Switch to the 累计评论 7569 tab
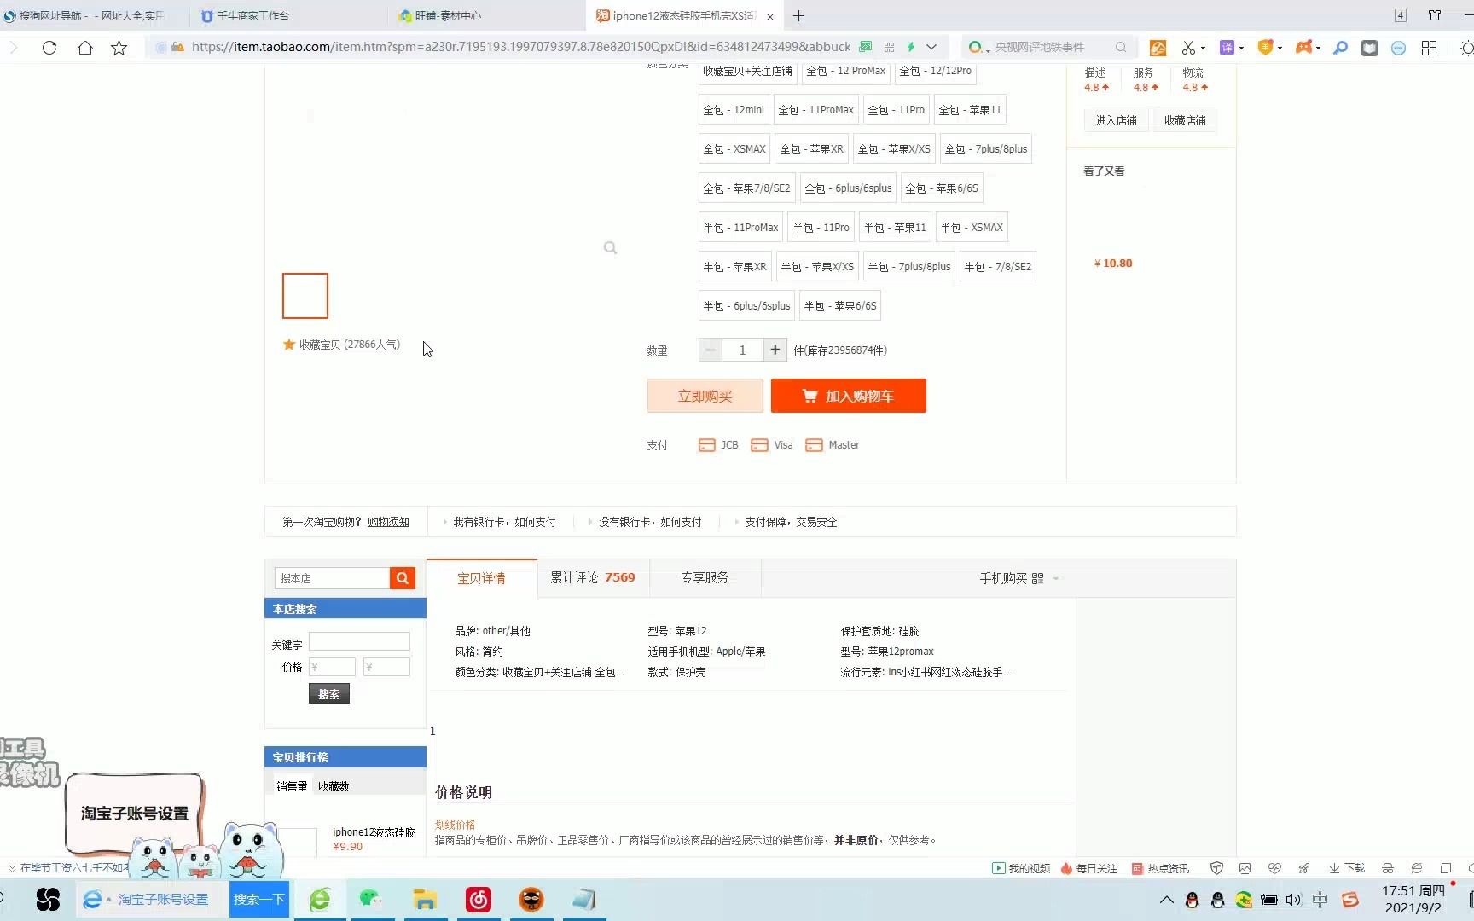 click(593, 578)
